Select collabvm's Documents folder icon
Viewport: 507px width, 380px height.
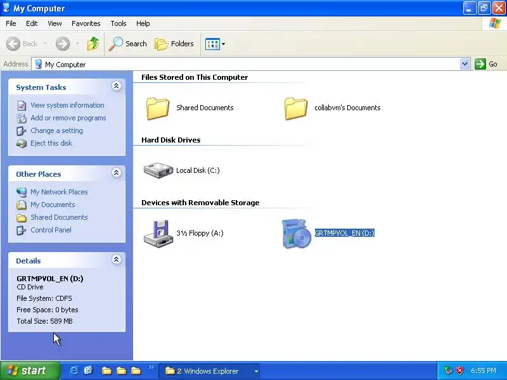295,108
